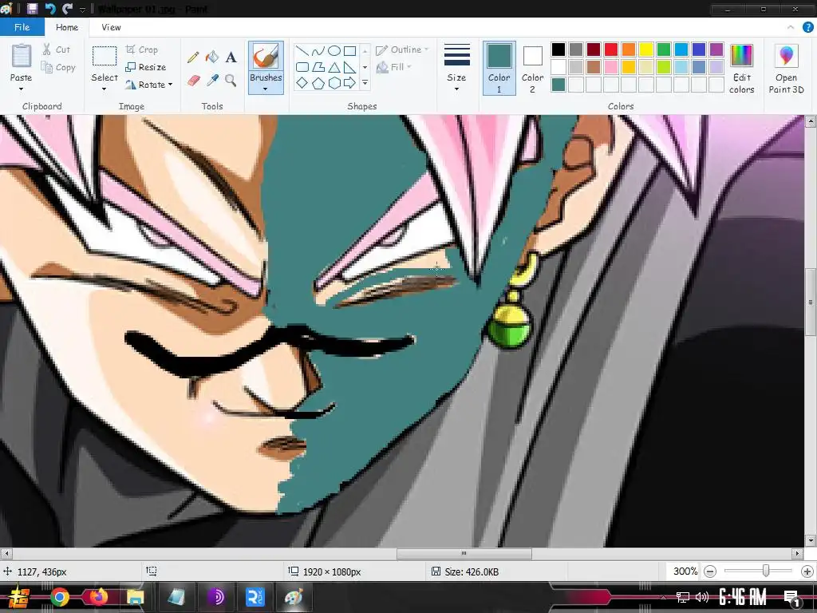This screenshot has height=613, width=817.
Task: Open the Size line thickness dropdown
Action: (456, 69)
